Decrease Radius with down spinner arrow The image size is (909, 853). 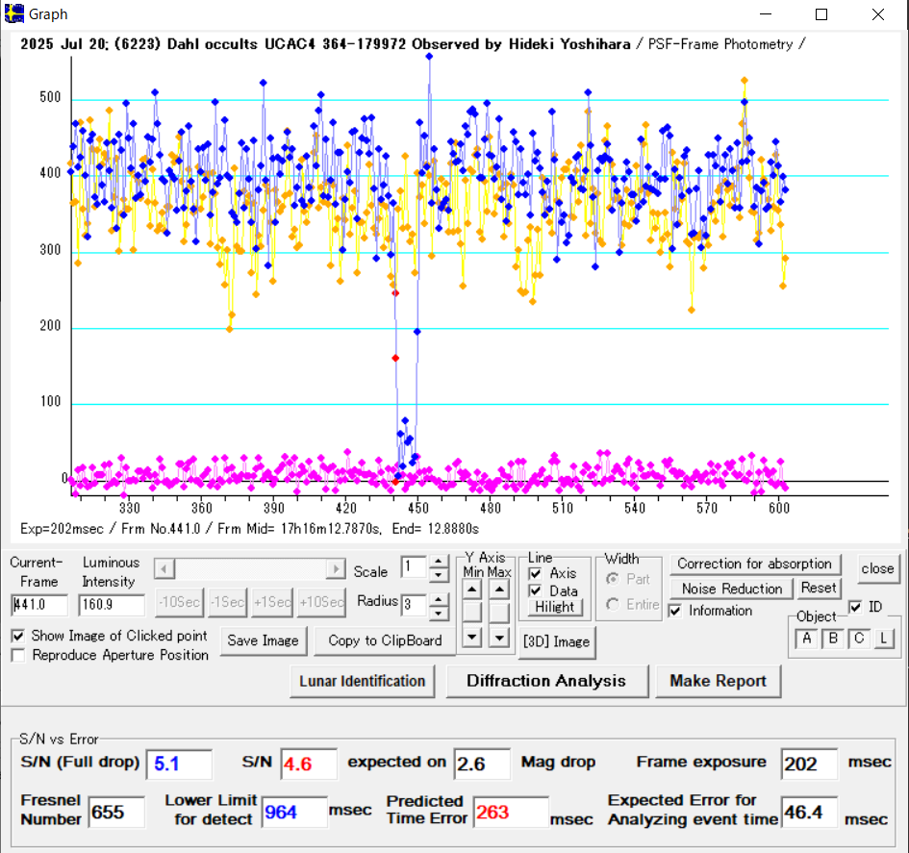(439, 613)
